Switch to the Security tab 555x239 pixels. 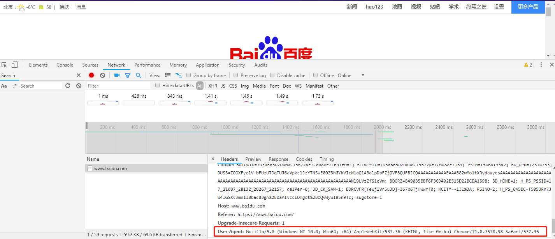click(237, 65)
